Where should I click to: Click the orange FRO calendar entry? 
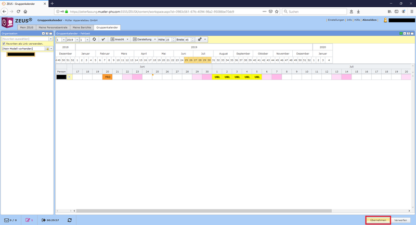click(108, 77)
